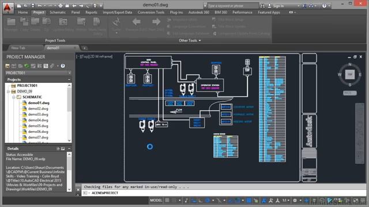This screenshot has height=207, width=369.
Task: Click the Manager folder icon in Project Tools
Action: coord(11,22)
